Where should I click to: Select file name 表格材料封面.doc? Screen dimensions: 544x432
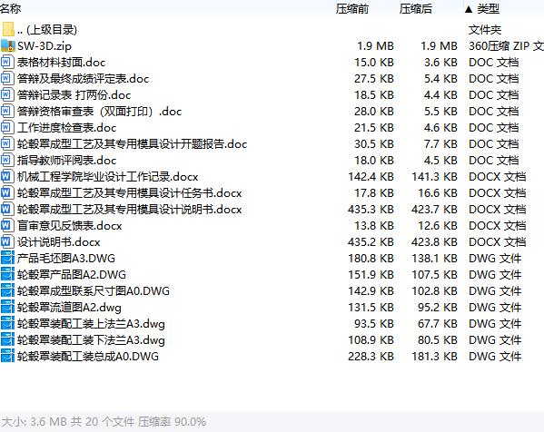(x=61, y=63)
